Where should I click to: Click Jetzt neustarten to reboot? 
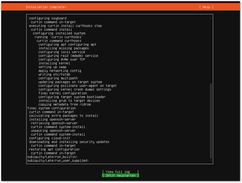[x=120, y=175]
